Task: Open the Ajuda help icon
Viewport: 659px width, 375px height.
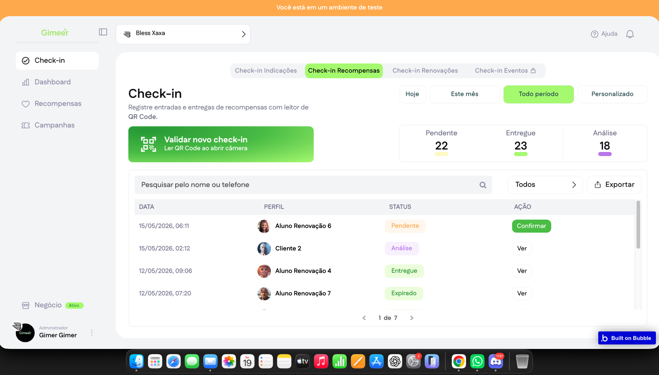Action: point(594,34)
